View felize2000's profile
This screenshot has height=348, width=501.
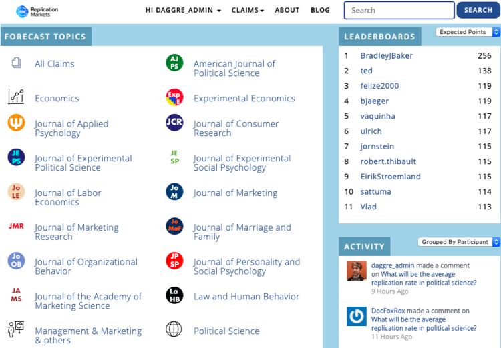click(x=379, y=86)
